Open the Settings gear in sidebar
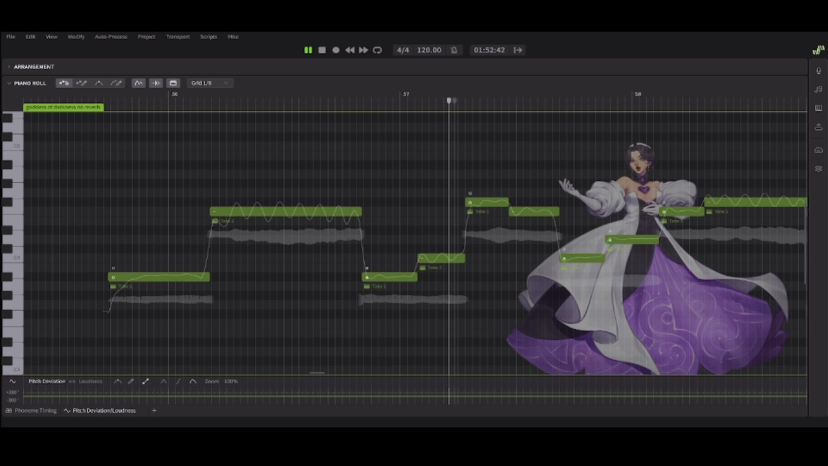828x466 pixels. (818, 168)
